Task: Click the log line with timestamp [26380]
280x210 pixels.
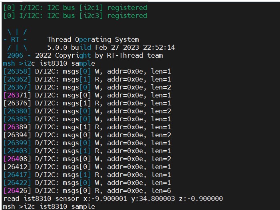Action: coord(87,111)
